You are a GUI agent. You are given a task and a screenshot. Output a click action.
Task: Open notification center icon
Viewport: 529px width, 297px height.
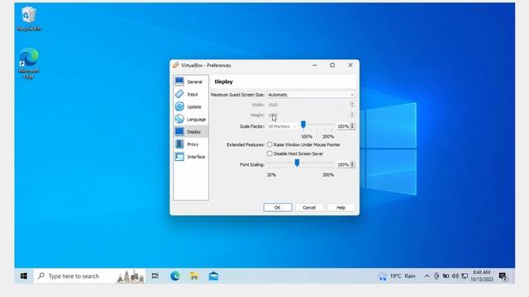[503, 276]
